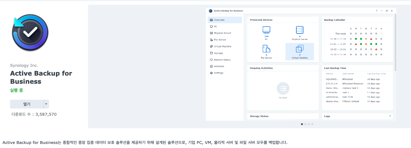Click the Backup Calendar heading
411x148 pixels.
pyautogui.click(x=335, y=20)
